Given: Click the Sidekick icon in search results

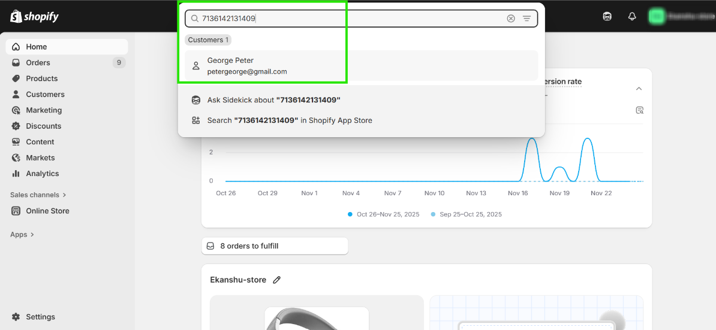Looking at the screenshot, I should [196, 100].
